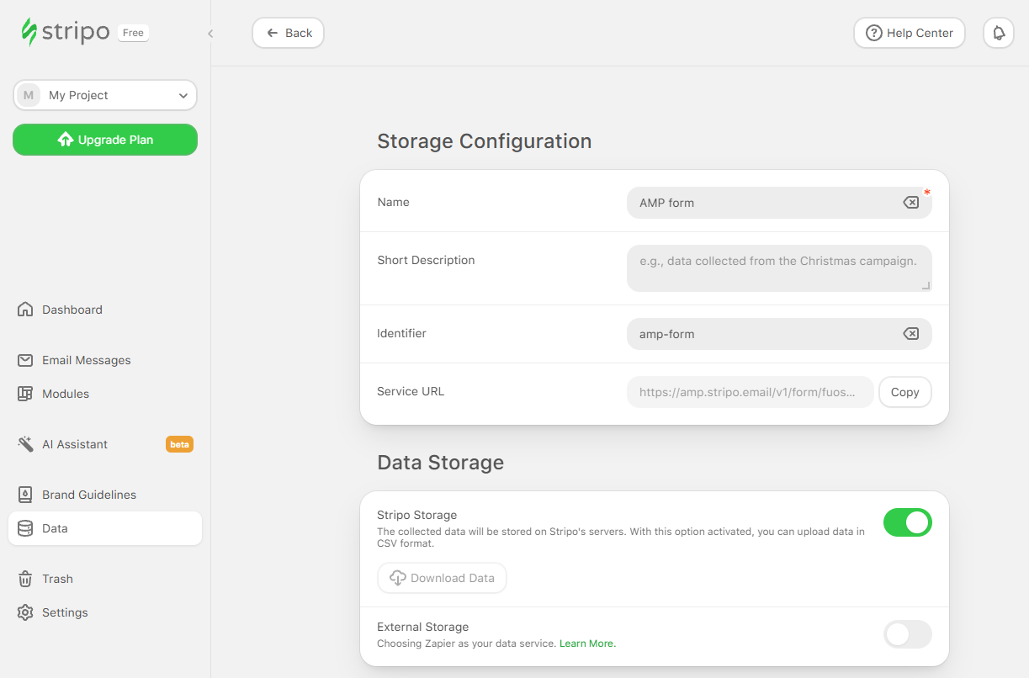Open Email Messages from the sidebar
1029x678 pixels.
pyautogui.click(x=105, y=360)
